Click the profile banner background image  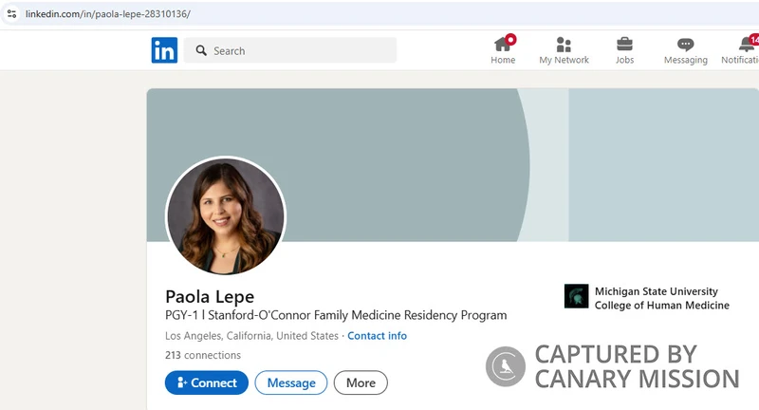click(x=453, y=164)
